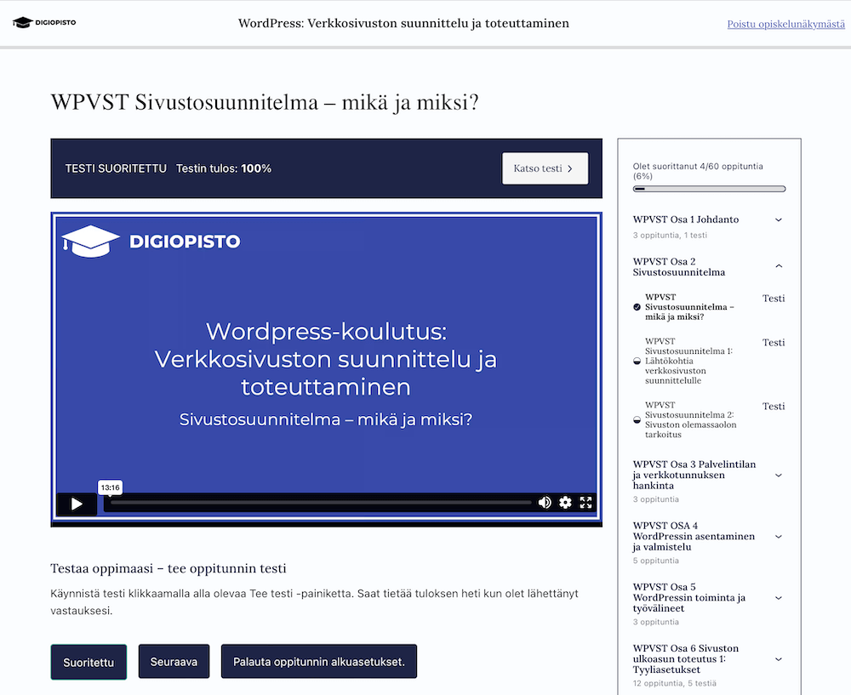The height and width of the screenshot is (695, 851).
Task: Click Testi label next to mikä ja miksi lesson
Action: 774,299
